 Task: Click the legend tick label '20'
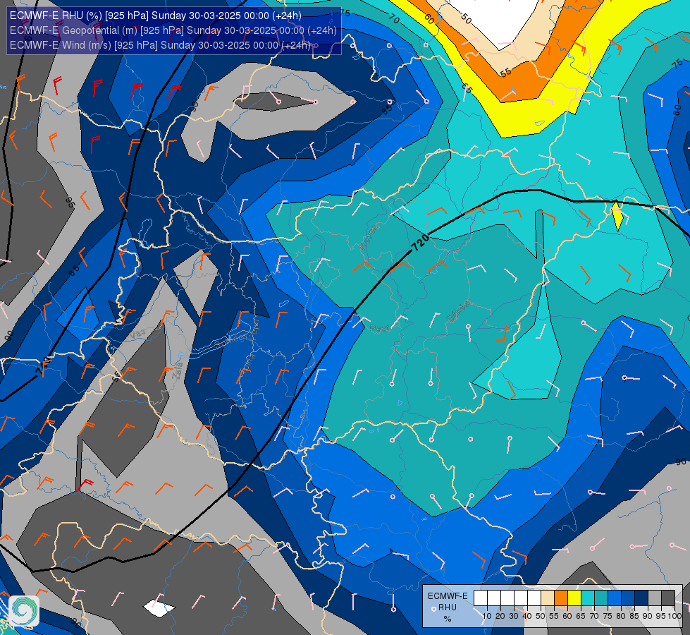pos(500,616)
